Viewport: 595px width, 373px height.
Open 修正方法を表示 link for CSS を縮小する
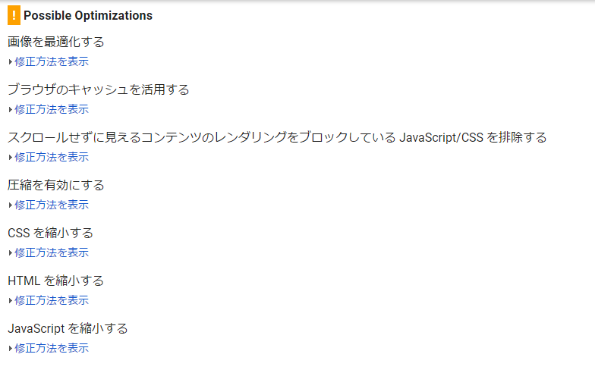click(52, 252)
